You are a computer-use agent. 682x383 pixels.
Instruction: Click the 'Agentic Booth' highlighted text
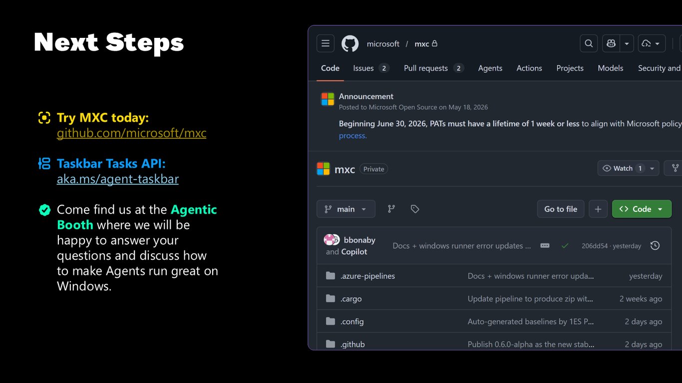(x=137, y=217)
